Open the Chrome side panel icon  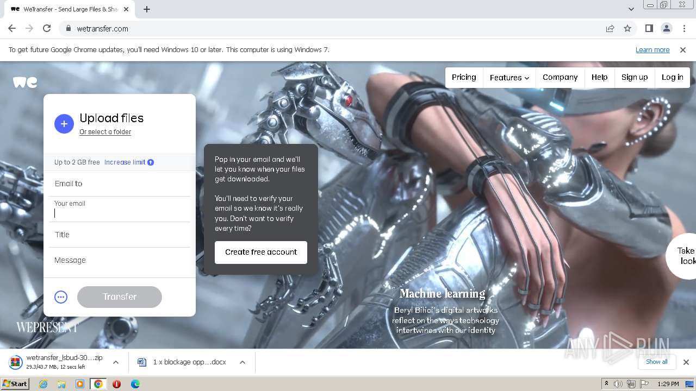(649, 28)
